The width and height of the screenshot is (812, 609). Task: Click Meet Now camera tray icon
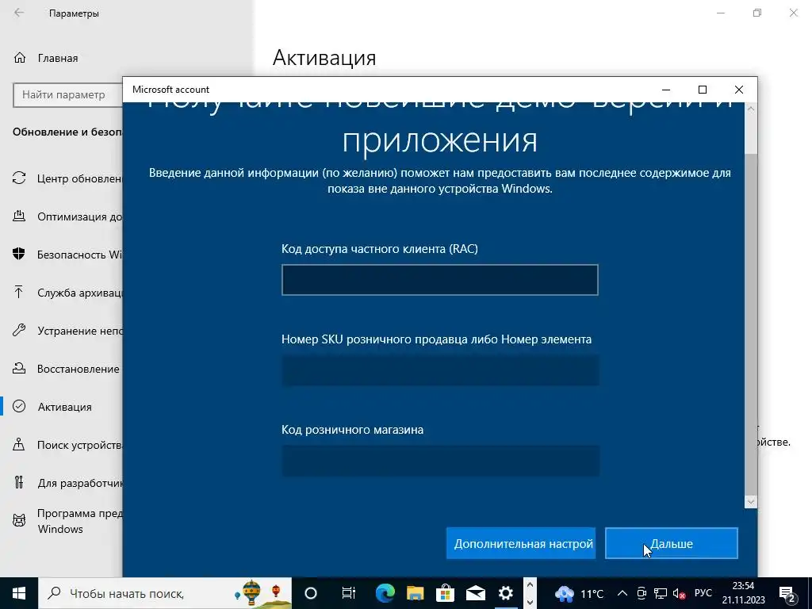[x=642, y=593]
